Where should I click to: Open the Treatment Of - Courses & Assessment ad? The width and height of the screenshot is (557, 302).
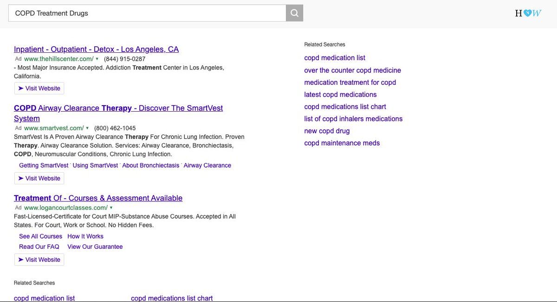point(98,198)
